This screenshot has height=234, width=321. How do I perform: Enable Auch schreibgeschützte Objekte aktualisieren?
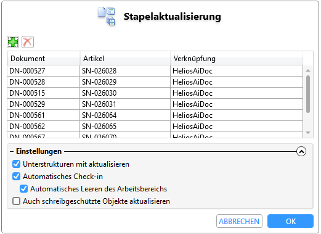point(16,201)
